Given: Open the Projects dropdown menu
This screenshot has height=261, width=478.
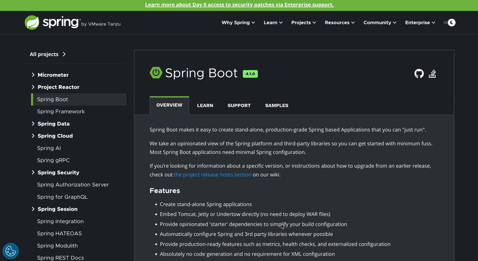Looking at the screenshot, I should click(x=303, y=23).
